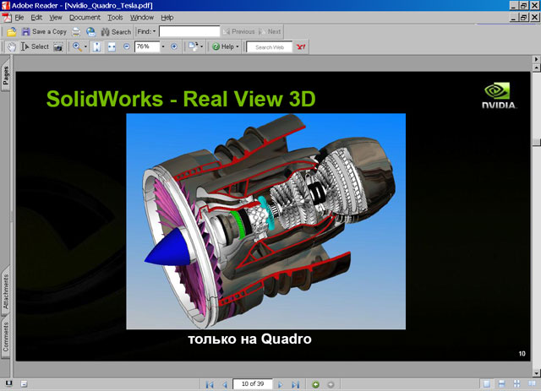Open the Edit menu
Image resolution: width=541 pixels, height=391 pixels.
36,18
